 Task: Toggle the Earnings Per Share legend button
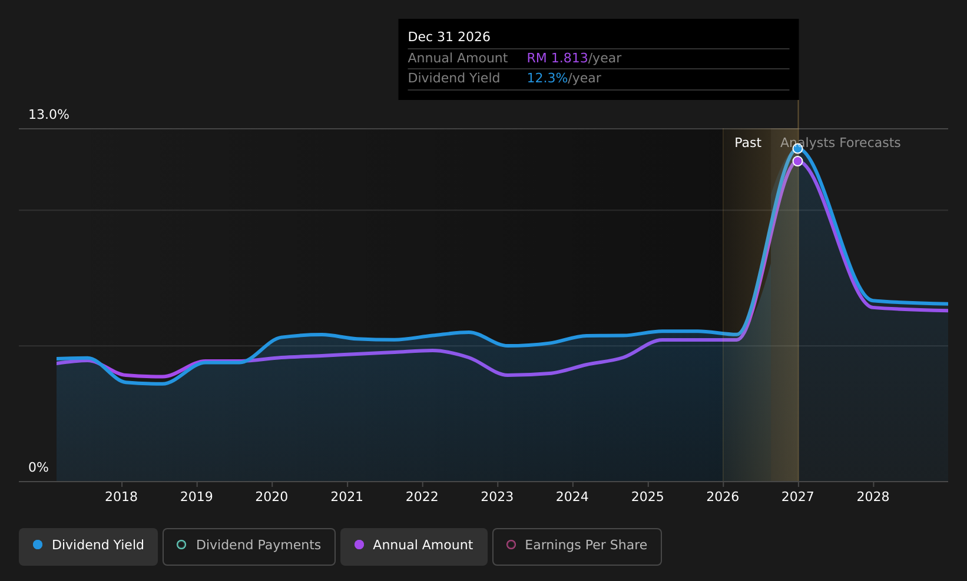pyautogui.click(x=577, y=546)
